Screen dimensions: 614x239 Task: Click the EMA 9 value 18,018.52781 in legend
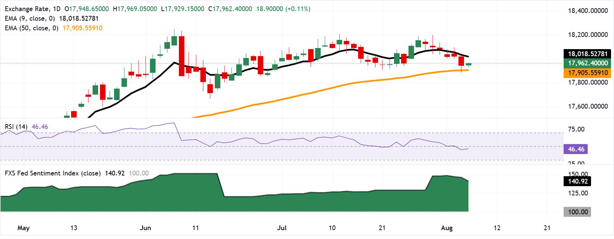click(79, 18)
